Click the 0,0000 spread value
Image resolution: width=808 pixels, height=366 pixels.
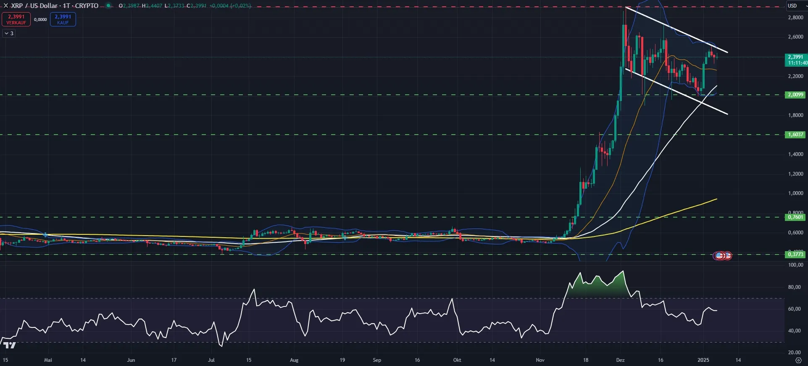click(x=40, y=19)
